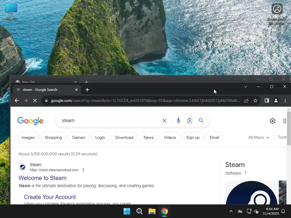Stop page loading with the X button
Screen dimensions: 291x218
point(35,100)
